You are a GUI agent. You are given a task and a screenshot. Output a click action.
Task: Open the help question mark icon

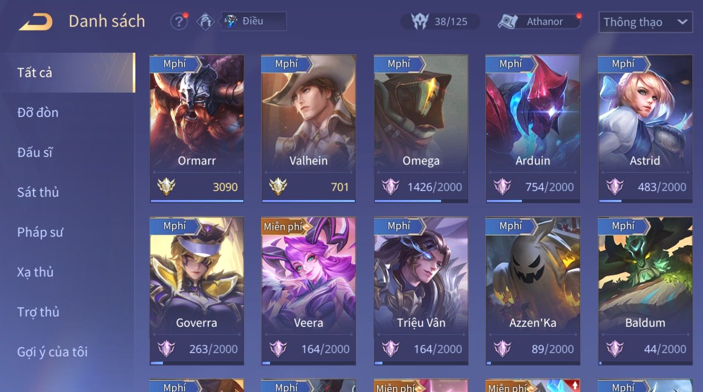coord(179,21)
